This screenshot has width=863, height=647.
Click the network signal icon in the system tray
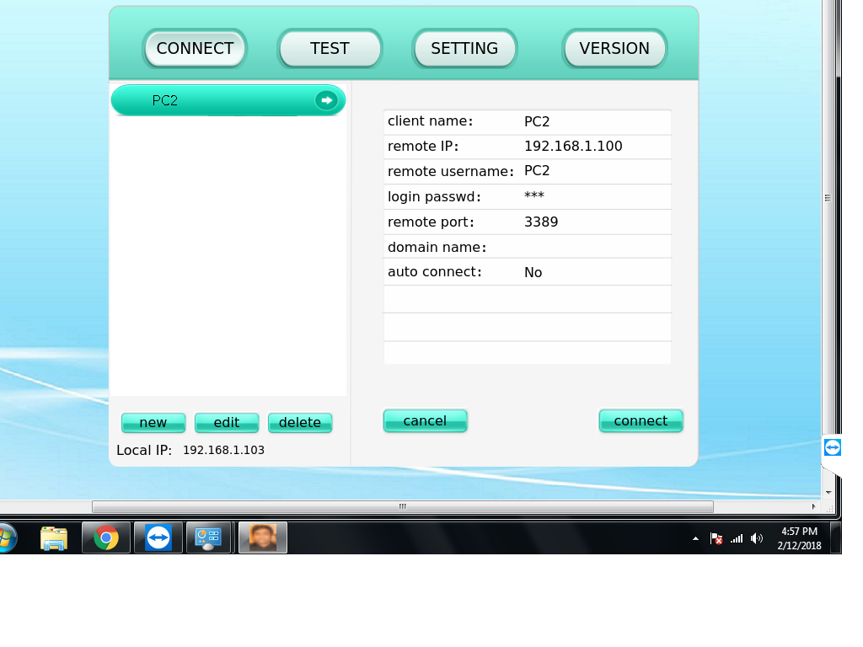(x=737, y=537)
